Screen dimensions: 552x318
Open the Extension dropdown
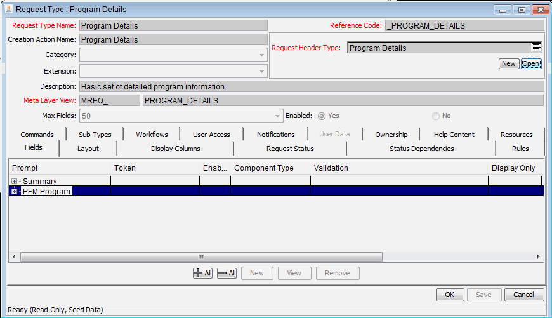(x=261, y=72)
